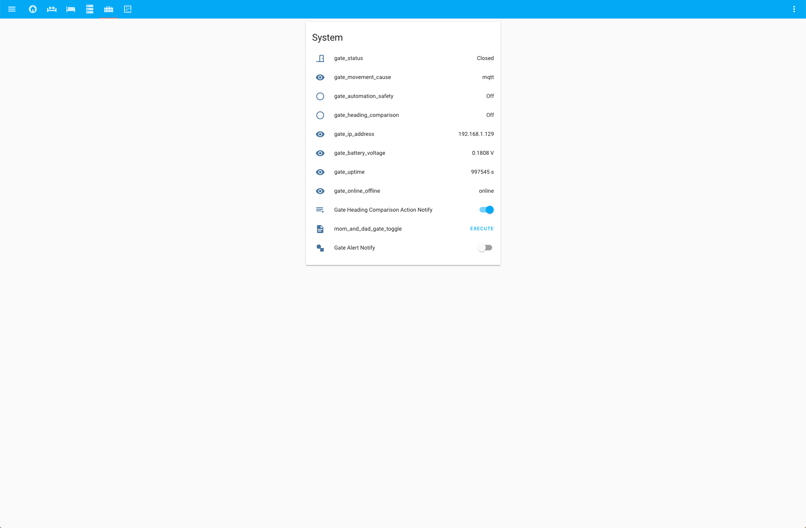The height and width of the screenshot is (528, 806).
Task: Click the gate_status door icon
Action: point(320,58)
